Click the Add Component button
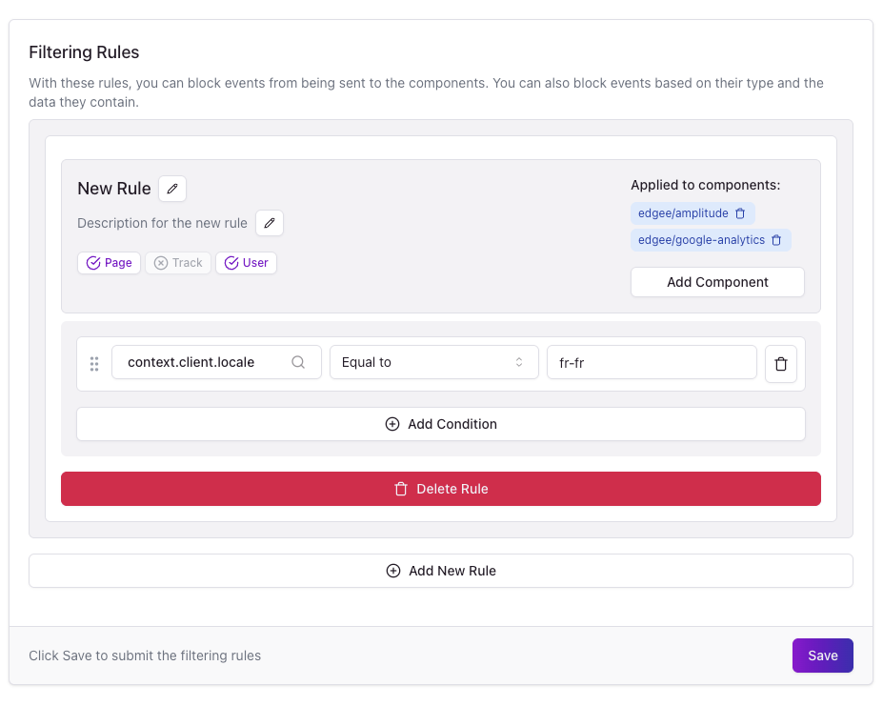The width and height of the screenshot is (883, 706). 717,282
